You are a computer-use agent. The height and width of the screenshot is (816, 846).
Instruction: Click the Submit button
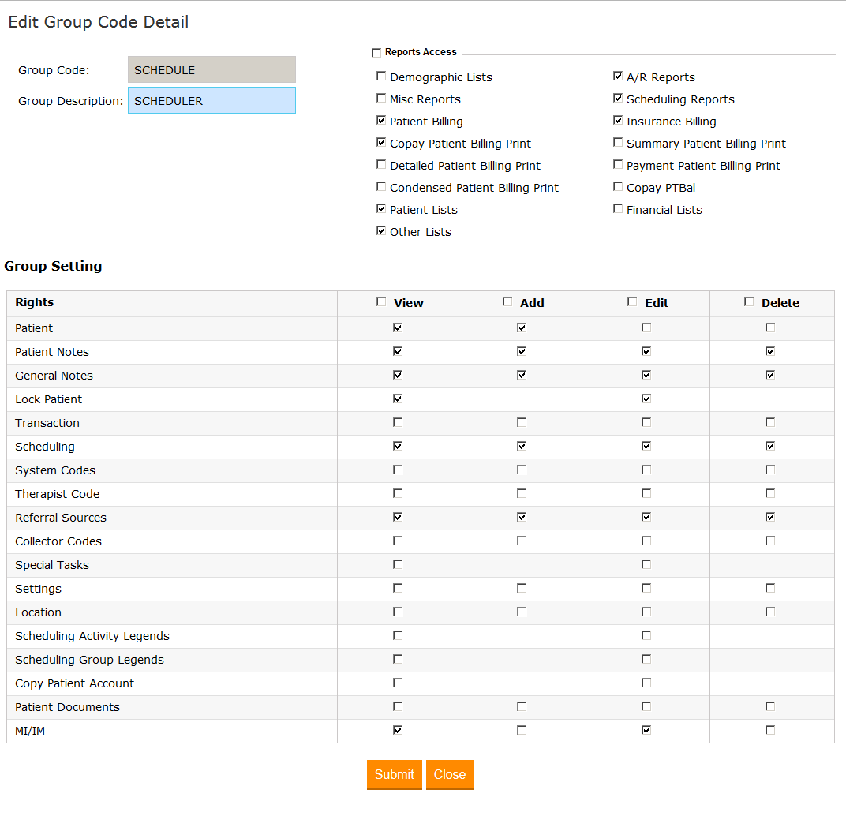point(394,774)
